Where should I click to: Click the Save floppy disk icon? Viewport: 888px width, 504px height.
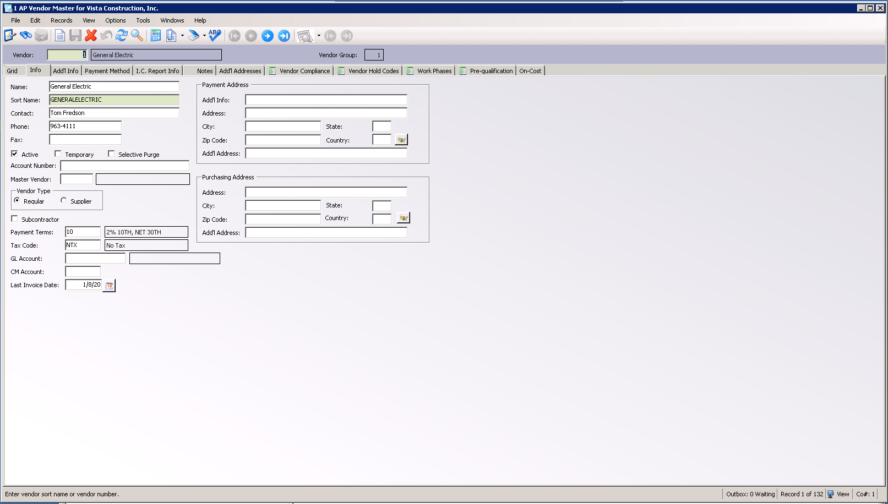(x=75, y=36)
